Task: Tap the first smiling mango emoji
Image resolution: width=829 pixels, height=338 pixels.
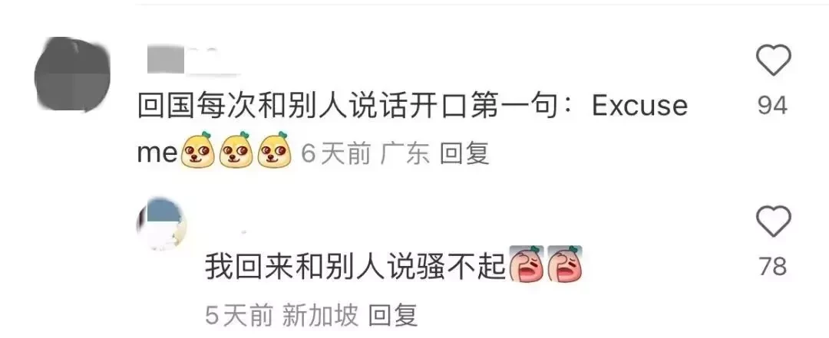Action: tap(197, 150)
